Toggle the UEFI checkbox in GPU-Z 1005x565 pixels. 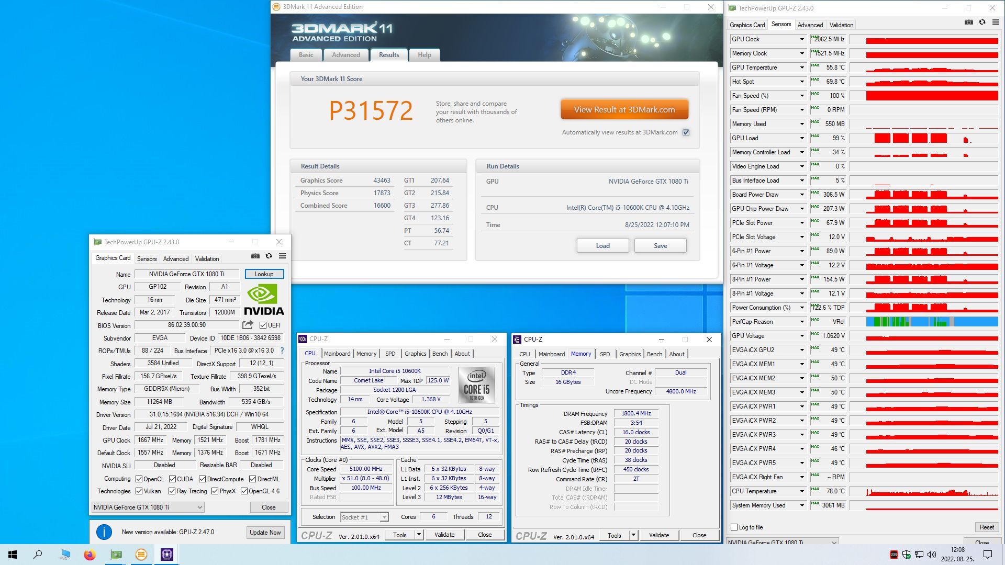tap(263, 325)
